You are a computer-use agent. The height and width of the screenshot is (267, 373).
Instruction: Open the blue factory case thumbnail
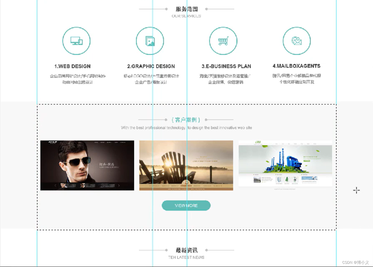pyautogui.click(x=285, y=165)
